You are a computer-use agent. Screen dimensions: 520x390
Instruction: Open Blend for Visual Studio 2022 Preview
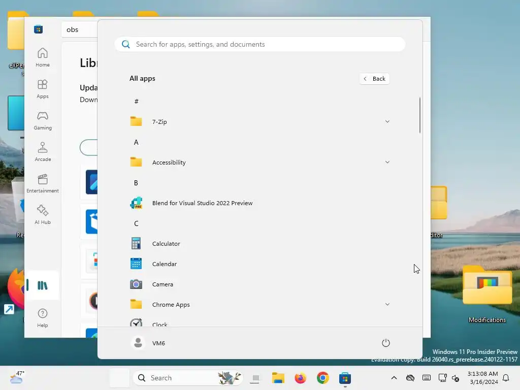point(259,203)
